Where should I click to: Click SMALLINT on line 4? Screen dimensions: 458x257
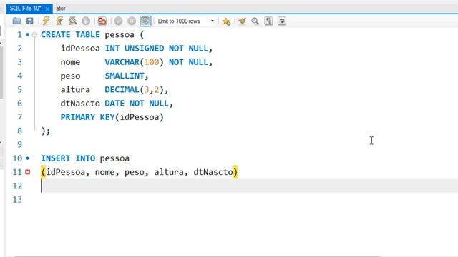coord(125,76)
